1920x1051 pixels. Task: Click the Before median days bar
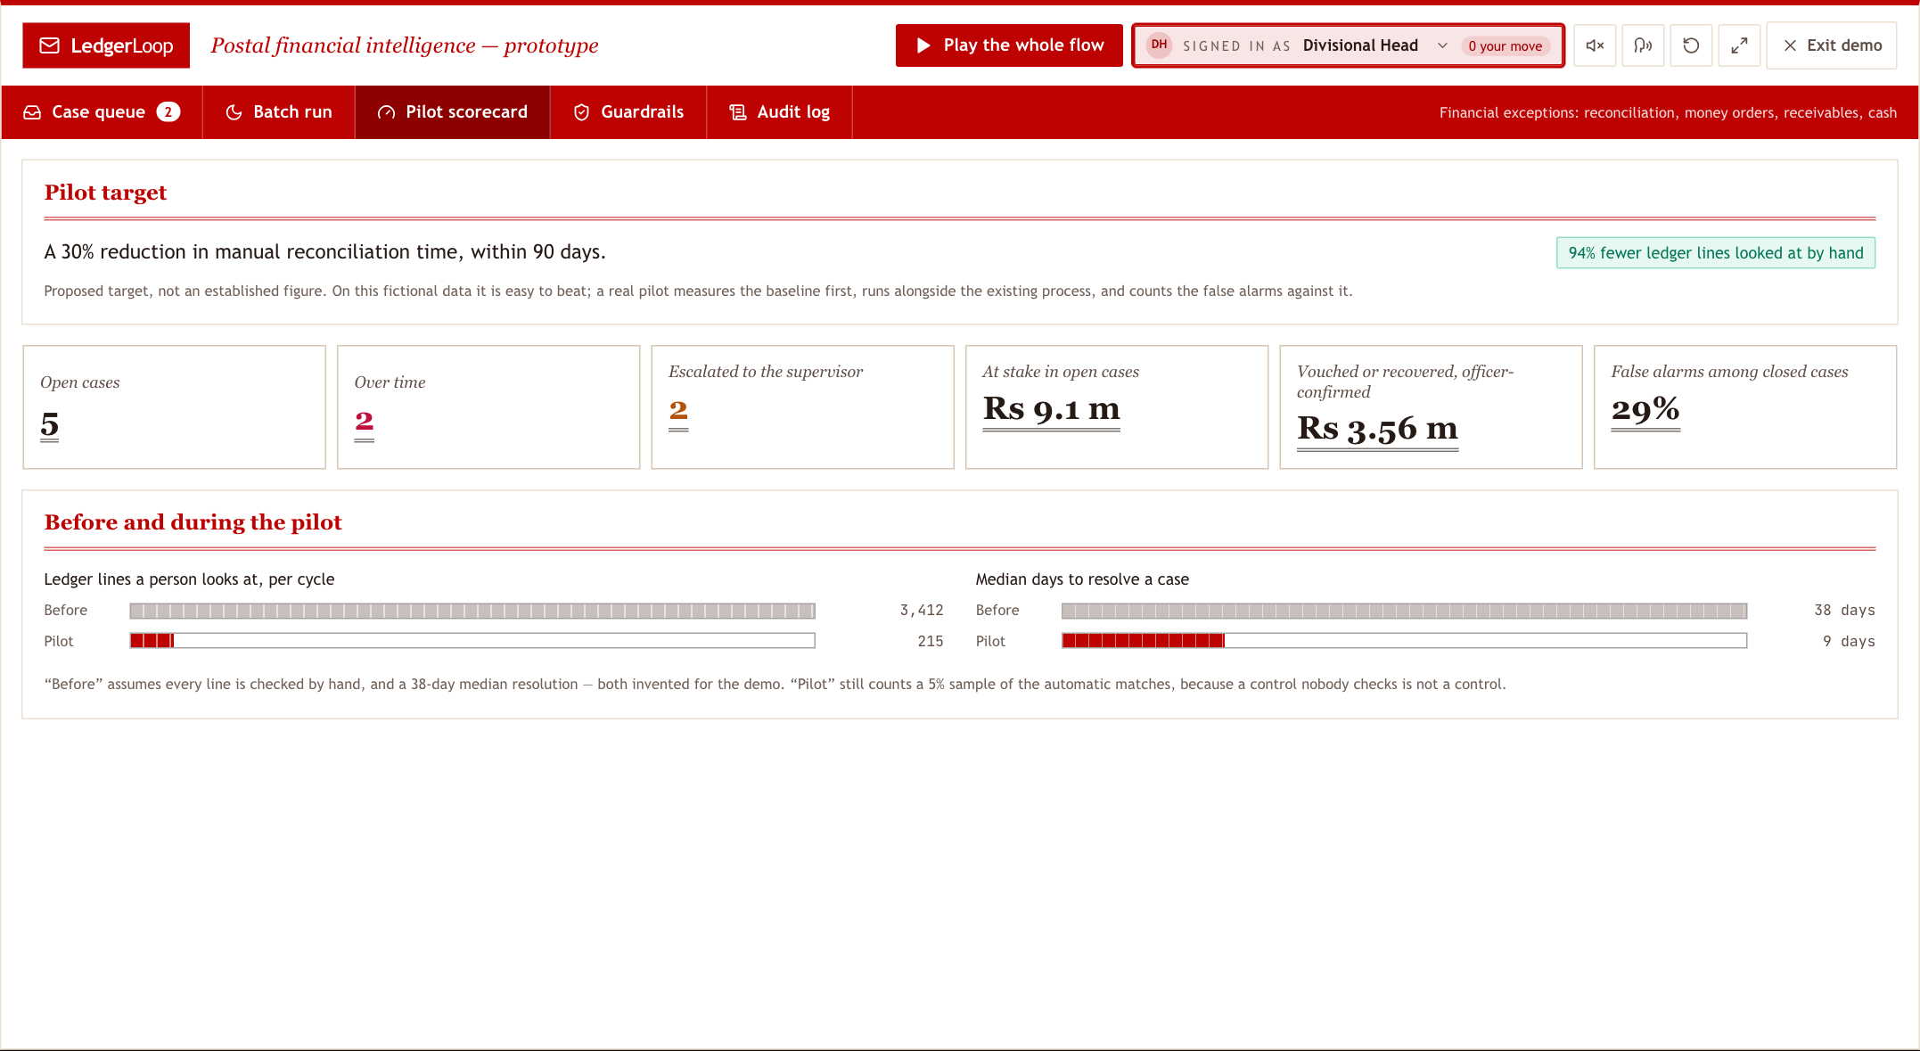point(1404,611)
